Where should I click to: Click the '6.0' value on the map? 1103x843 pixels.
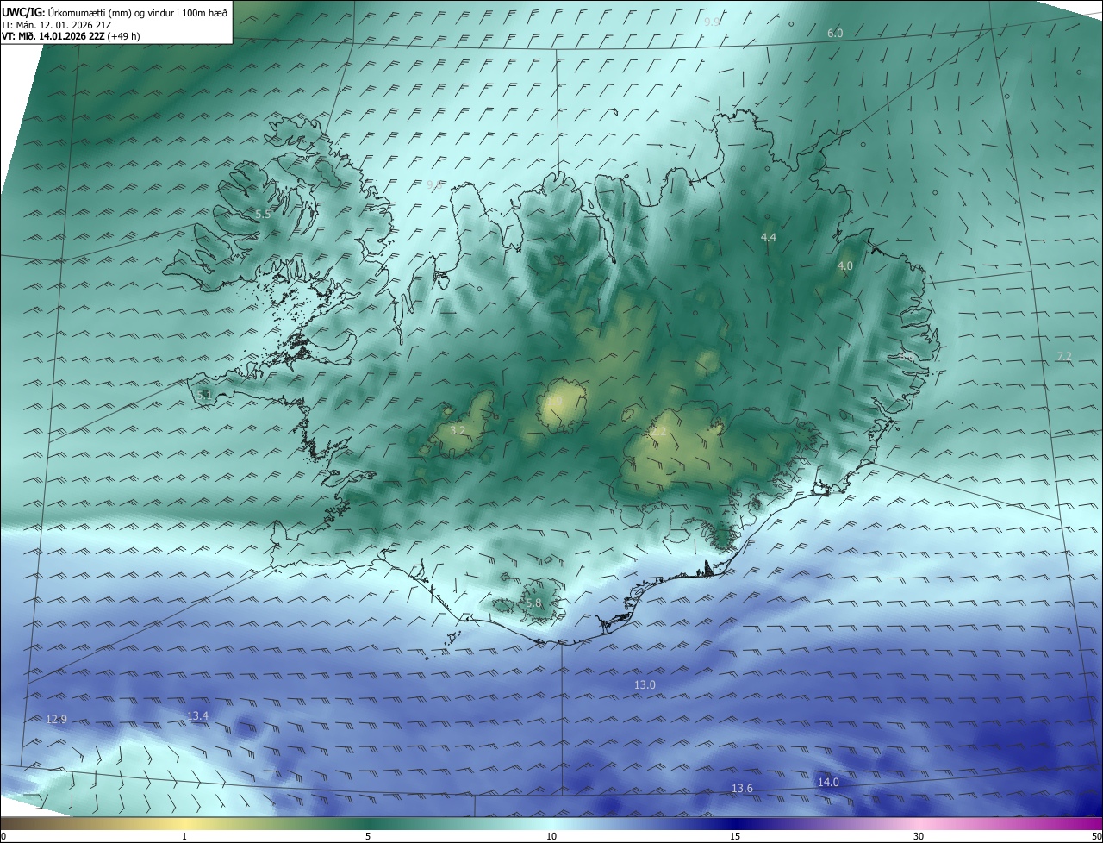tap(835, 33)
